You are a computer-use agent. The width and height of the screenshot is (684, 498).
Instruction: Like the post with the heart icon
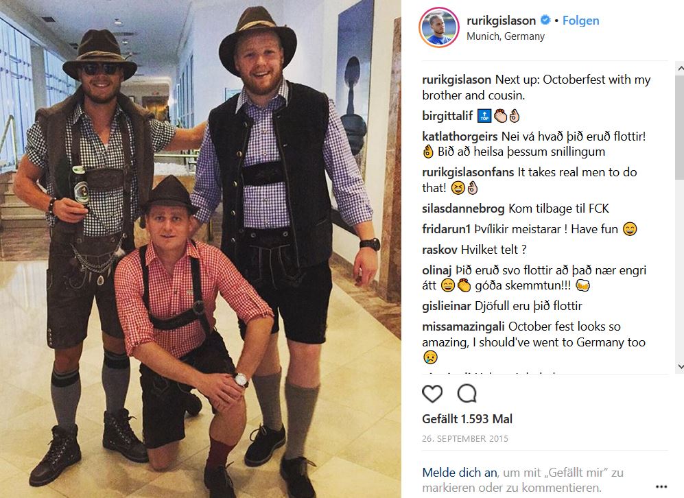tap(432, 394)
